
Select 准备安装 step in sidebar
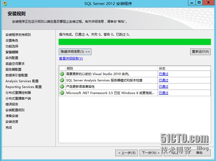[12, 116]
